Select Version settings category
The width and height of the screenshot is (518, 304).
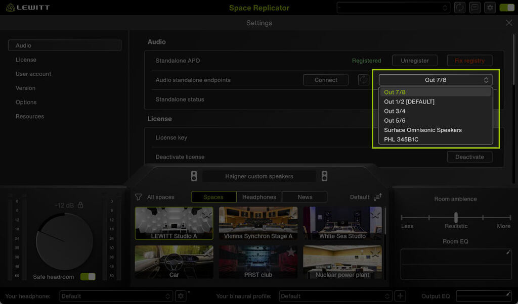[25, 88]
